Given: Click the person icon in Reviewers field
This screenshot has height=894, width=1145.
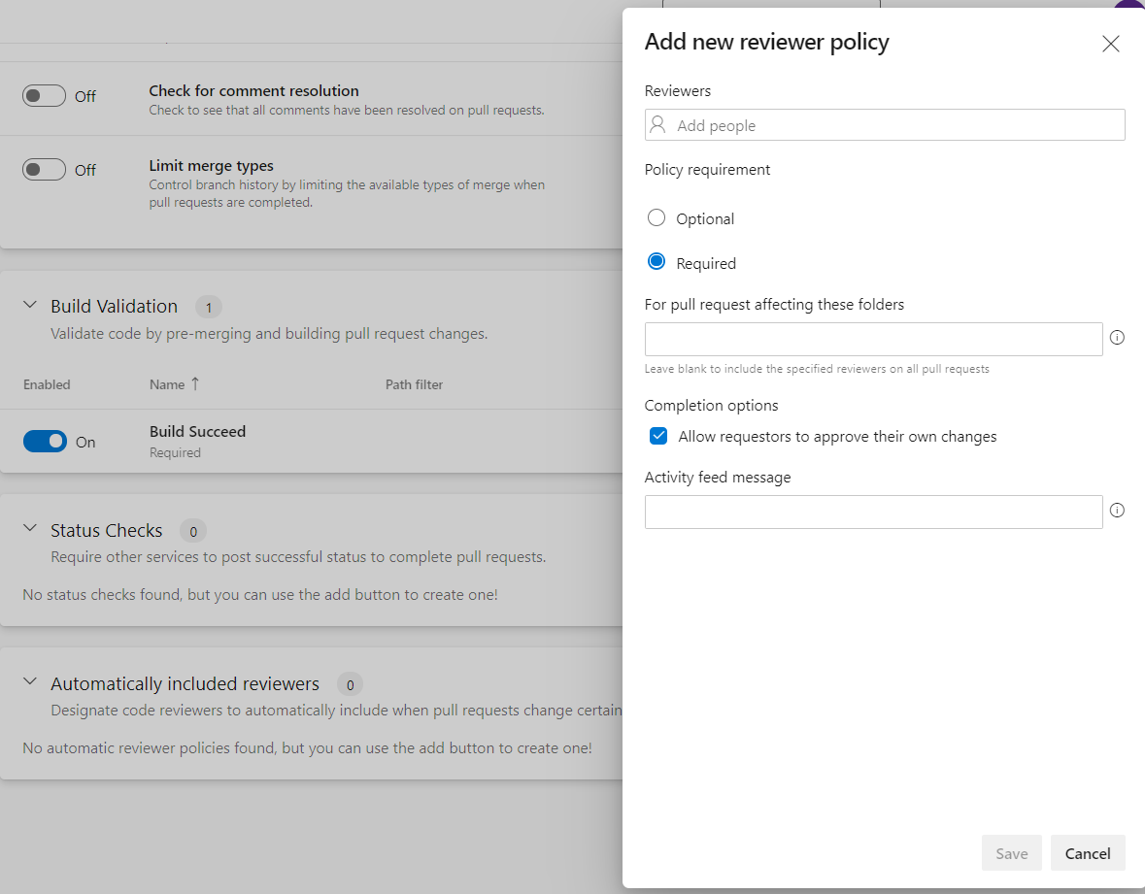Looking at the screenshot, I should pos(657,125).
